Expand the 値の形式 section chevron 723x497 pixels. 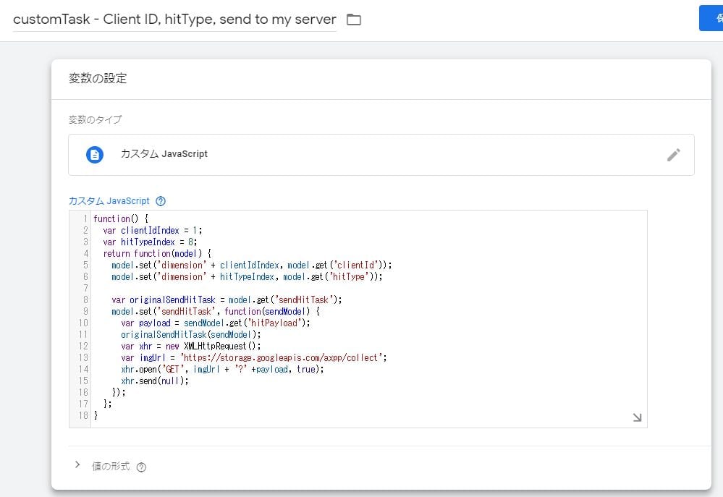pyautogui.click(x=77, y=465)
